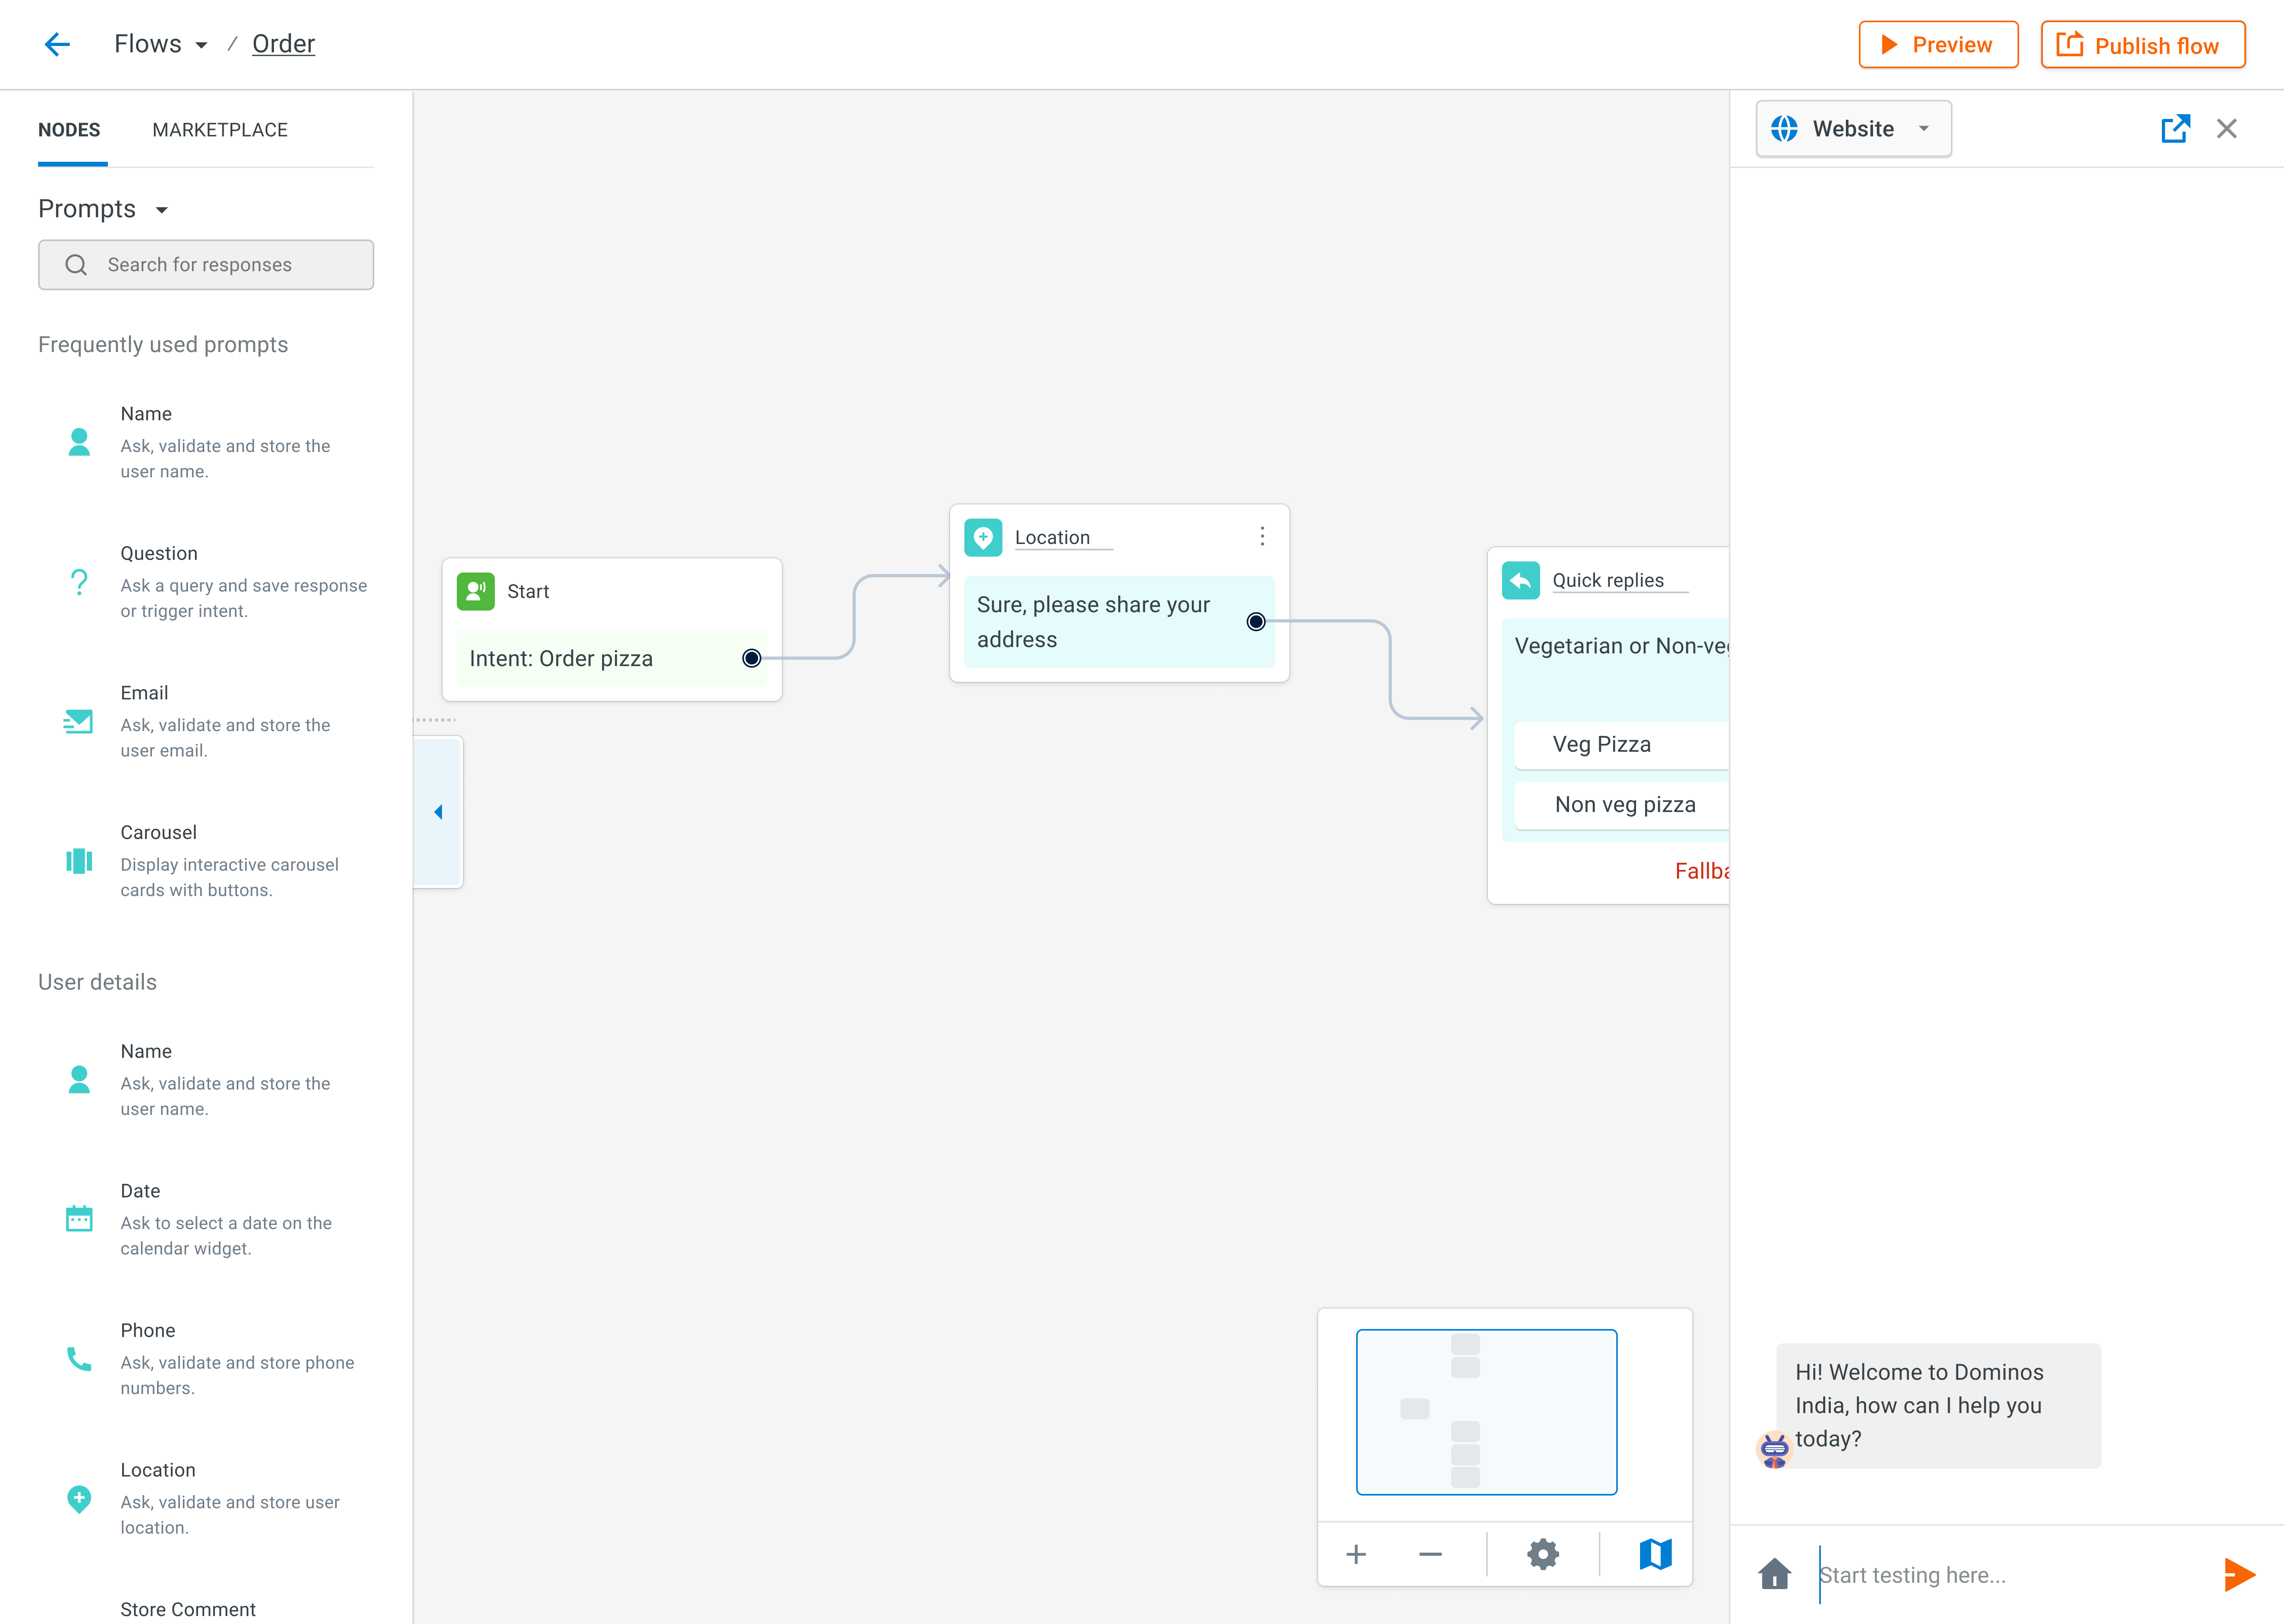Click the minimap viewport thumbnail
The image size is (2284, 1624).
[1486, 1411]
